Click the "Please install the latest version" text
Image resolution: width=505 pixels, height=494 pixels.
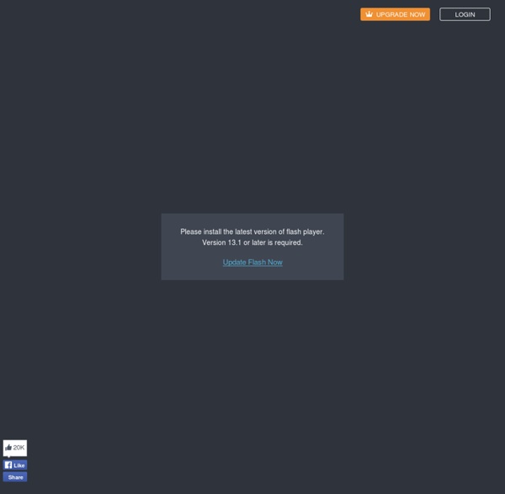(x=227, y=231)
